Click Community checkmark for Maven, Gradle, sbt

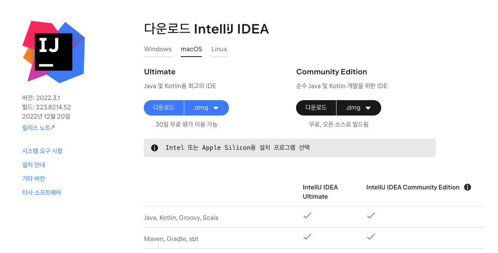pyautogui.click(x=371, y=237)
